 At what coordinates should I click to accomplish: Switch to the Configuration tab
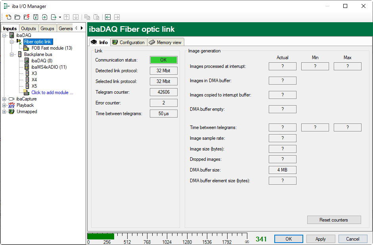click(x=128, y=42)
